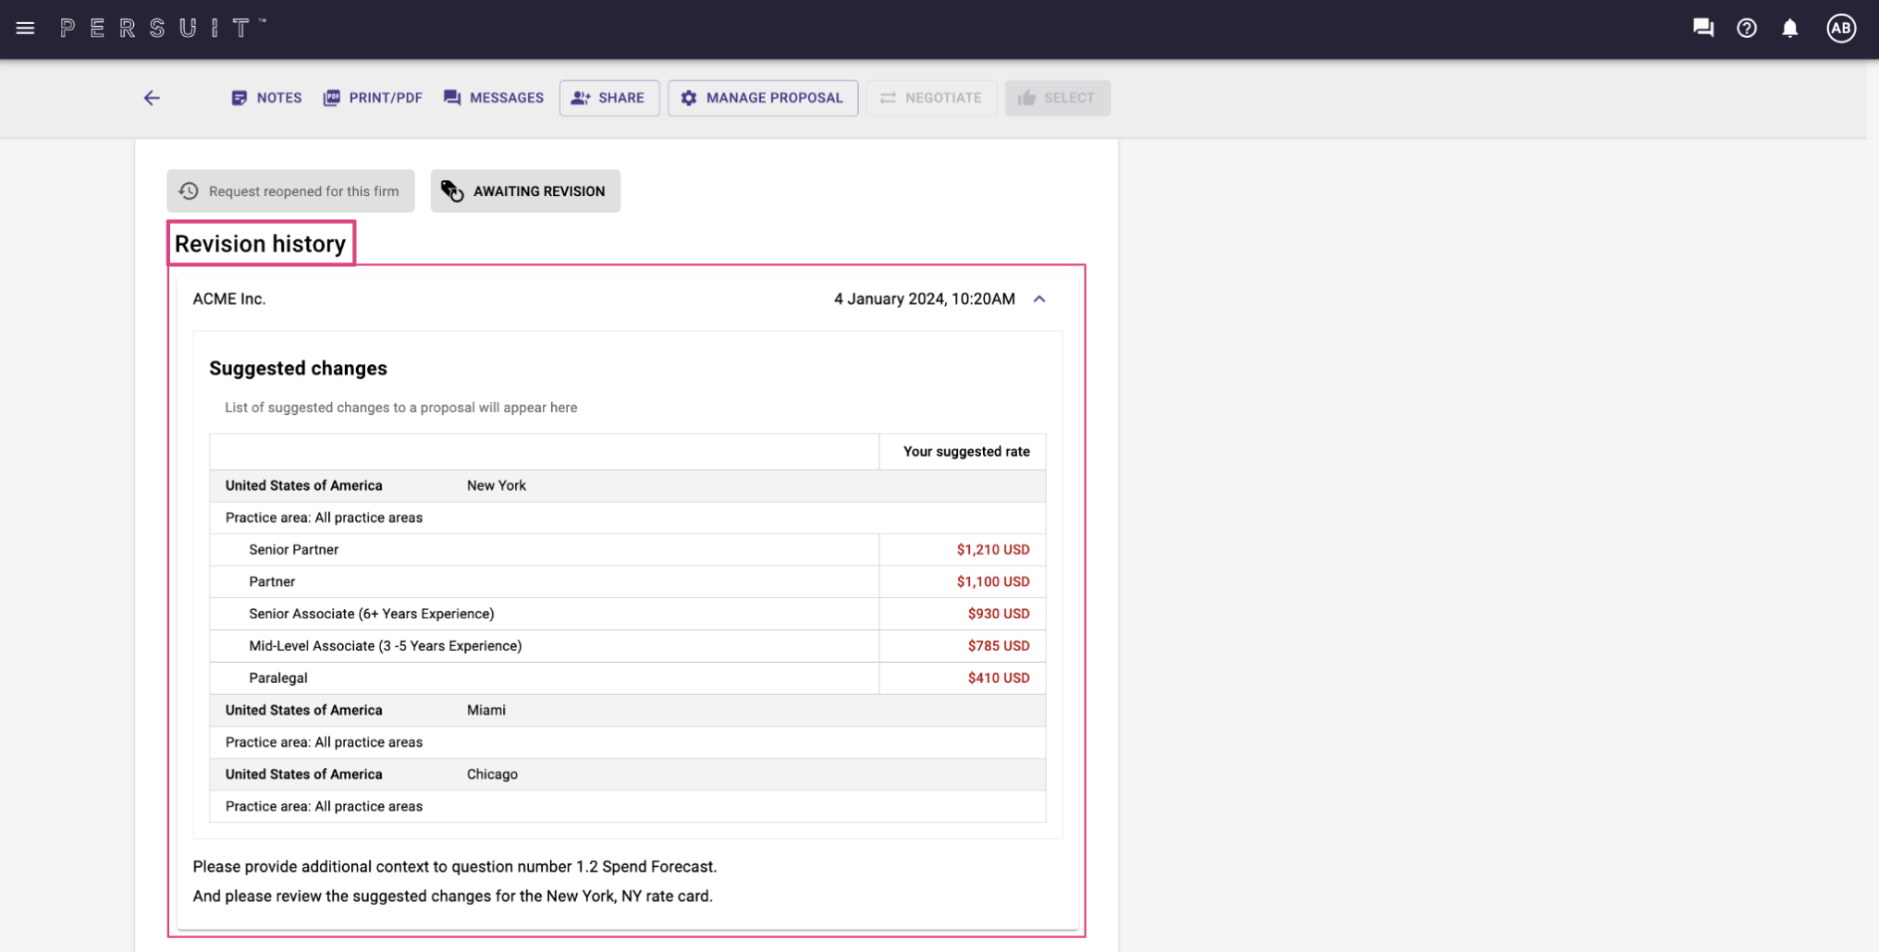This screenshot has width=1879, height=952.
Task: Click the Select button
Action: point(1058,98)
